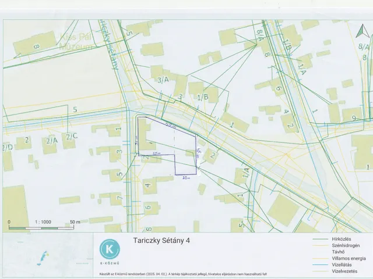Select the "Szénhidrogén" legend label
Screen dimensions: 373x279
[x=346, y=245]
